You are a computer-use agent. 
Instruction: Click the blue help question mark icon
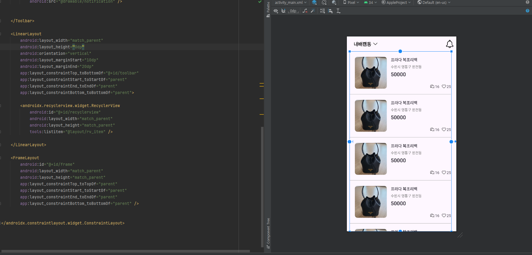click(x=527, y=11)
